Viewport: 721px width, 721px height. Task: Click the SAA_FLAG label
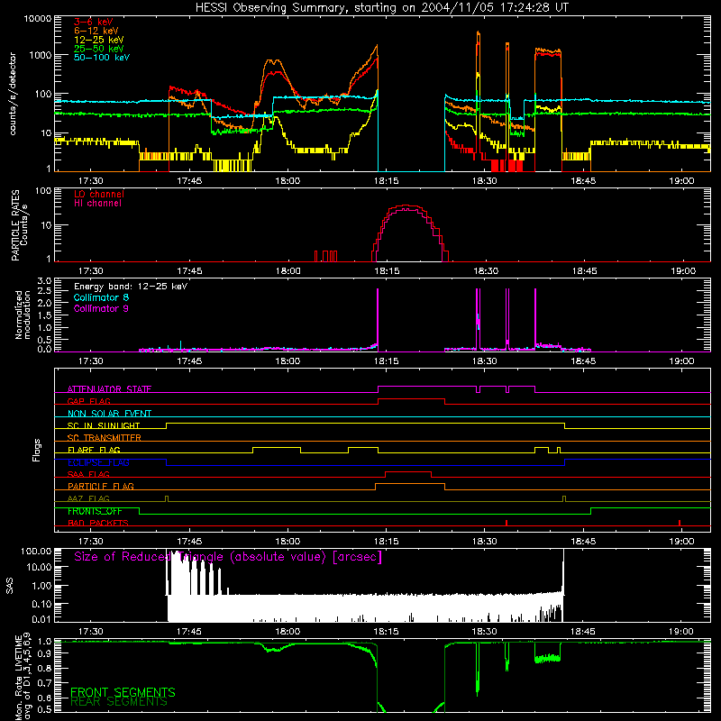(x=88, y=474)
